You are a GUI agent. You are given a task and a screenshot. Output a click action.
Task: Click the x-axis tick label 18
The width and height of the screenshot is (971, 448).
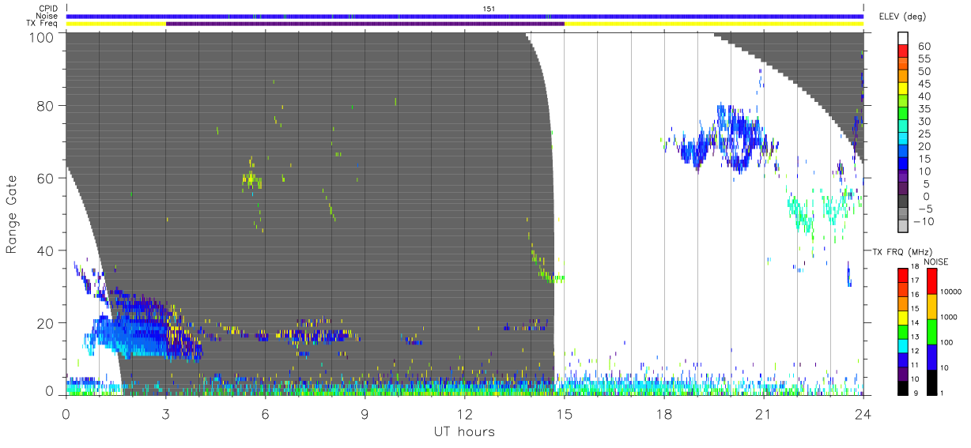pyautogui.click(x=664, y=415)
